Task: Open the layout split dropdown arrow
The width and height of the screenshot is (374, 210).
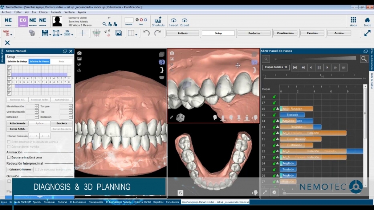Action: coord(136,34)
